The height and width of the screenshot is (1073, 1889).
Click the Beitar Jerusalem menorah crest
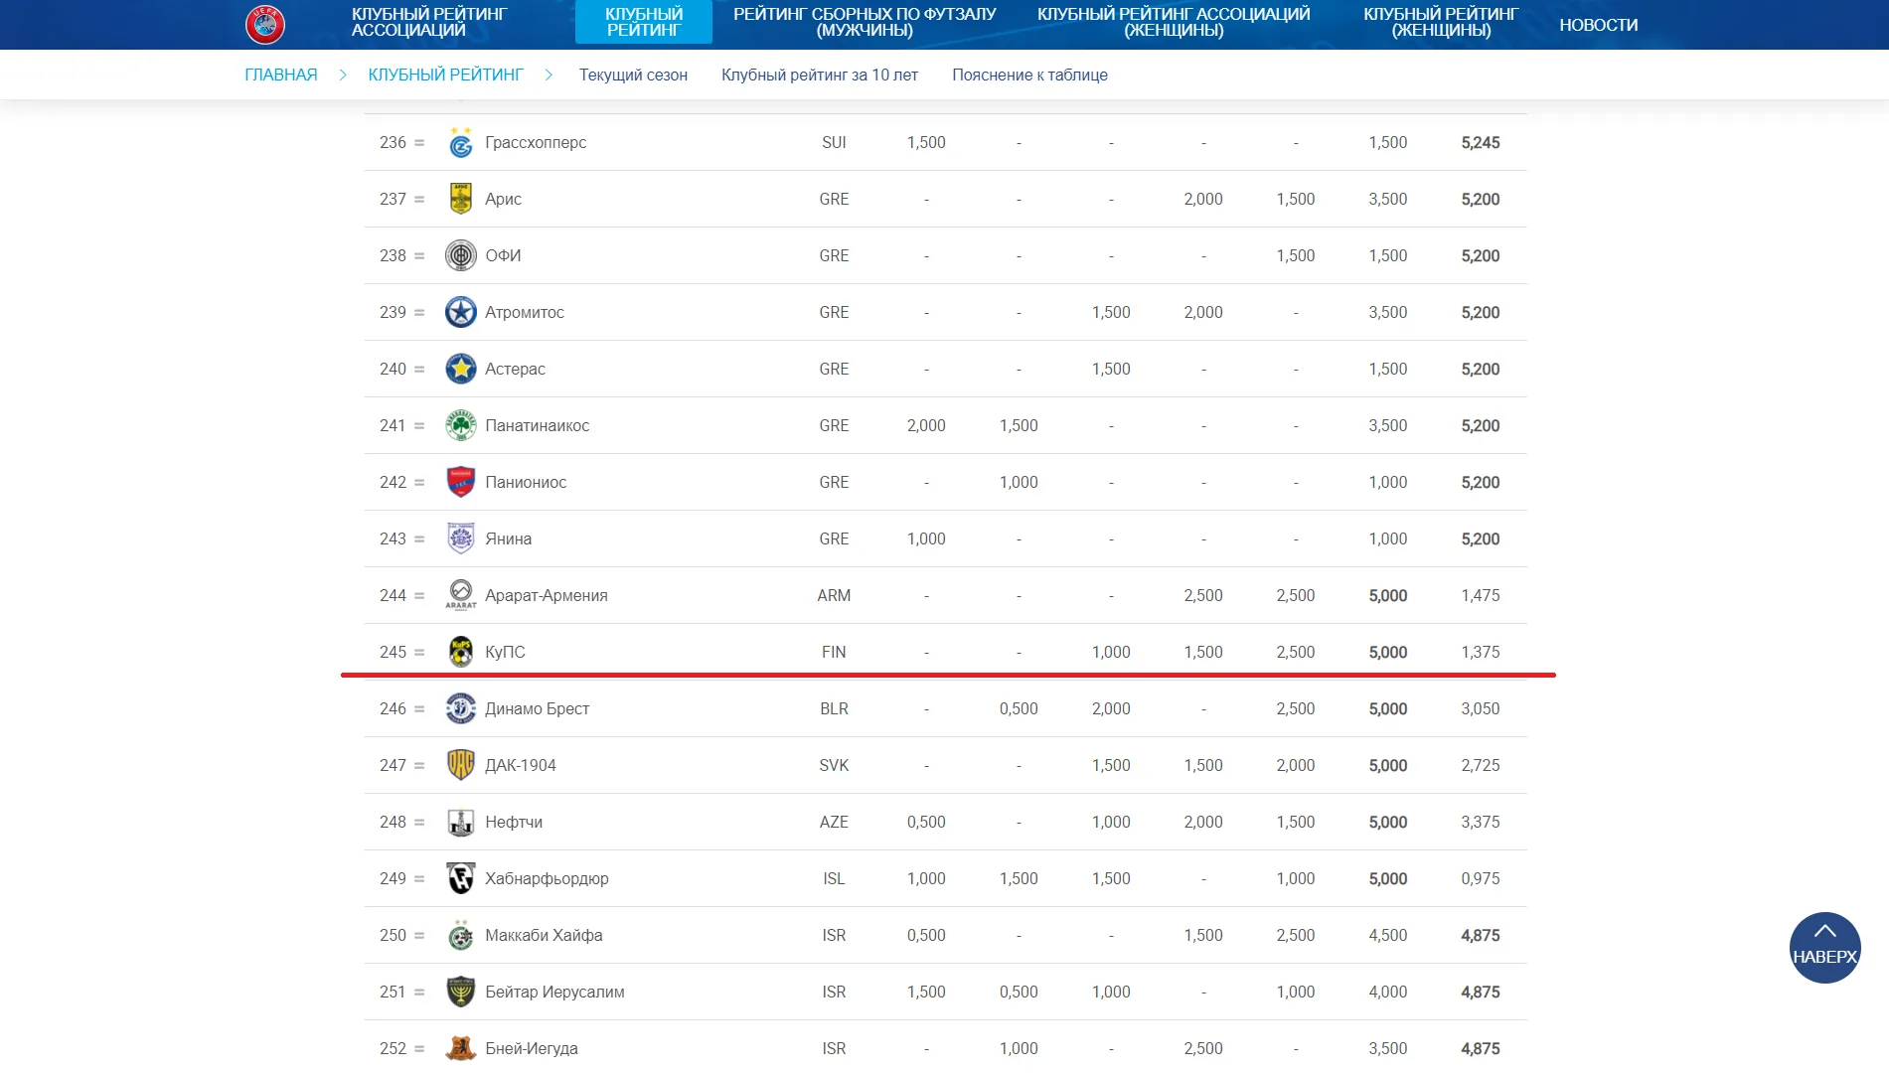460,992
